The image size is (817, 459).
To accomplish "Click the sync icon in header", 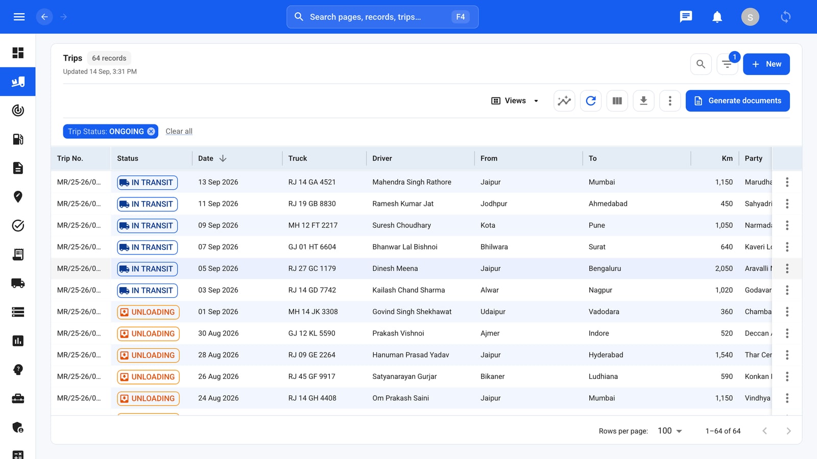I will tap(785, 17).
